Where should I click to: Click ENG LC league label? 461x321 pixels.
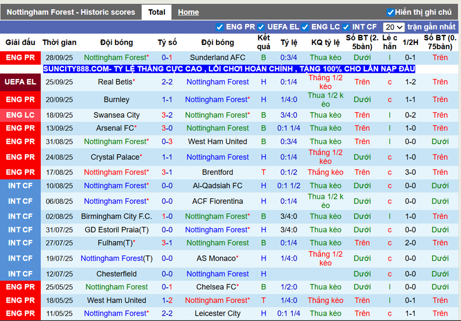click(20, 115)
